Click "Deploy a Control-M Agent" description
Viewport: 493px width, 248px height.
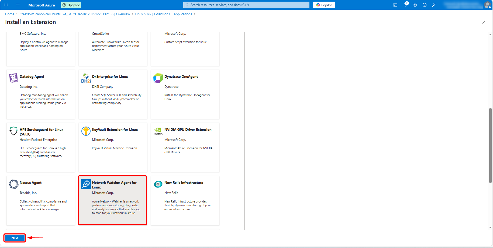[44, 46]
